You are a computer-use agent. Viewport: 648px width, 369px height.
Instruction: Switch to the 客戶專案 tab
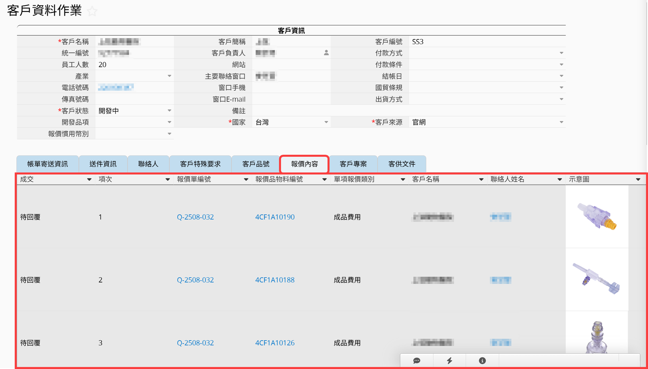click(x=353, y=164)
